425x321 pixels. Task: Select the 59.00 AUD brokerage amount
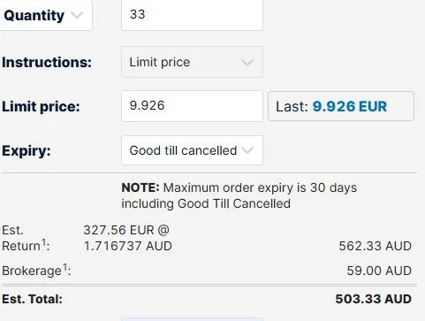coord(379,271)
